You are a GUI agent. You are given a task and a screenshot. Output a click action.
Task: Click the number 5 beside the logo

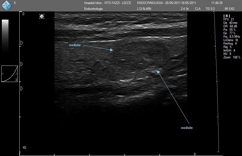coord(15,3)
